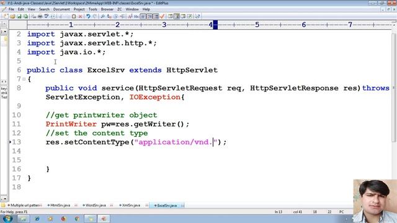The height and width of the screenshot is (223, 397).
Task: Open the Project menu
Action: 79,9
